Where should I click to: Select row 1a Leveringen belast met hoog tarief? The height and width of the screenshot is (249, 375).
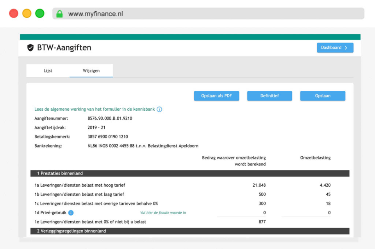(117, 185)
